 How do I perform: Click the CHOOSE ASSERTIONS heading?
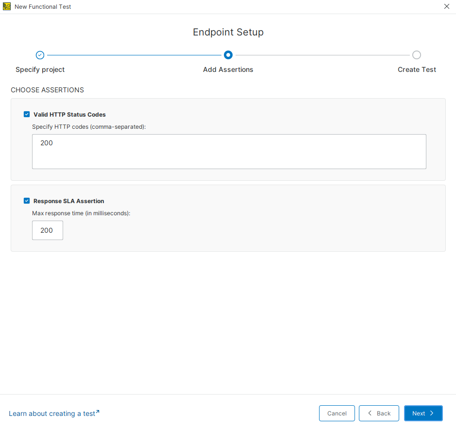(48, 90)
